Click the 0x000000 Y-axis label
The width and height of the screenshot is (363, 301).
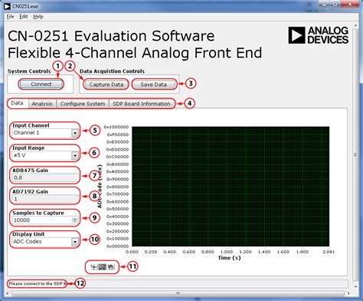pyautogui.click(x=118, y=246)
